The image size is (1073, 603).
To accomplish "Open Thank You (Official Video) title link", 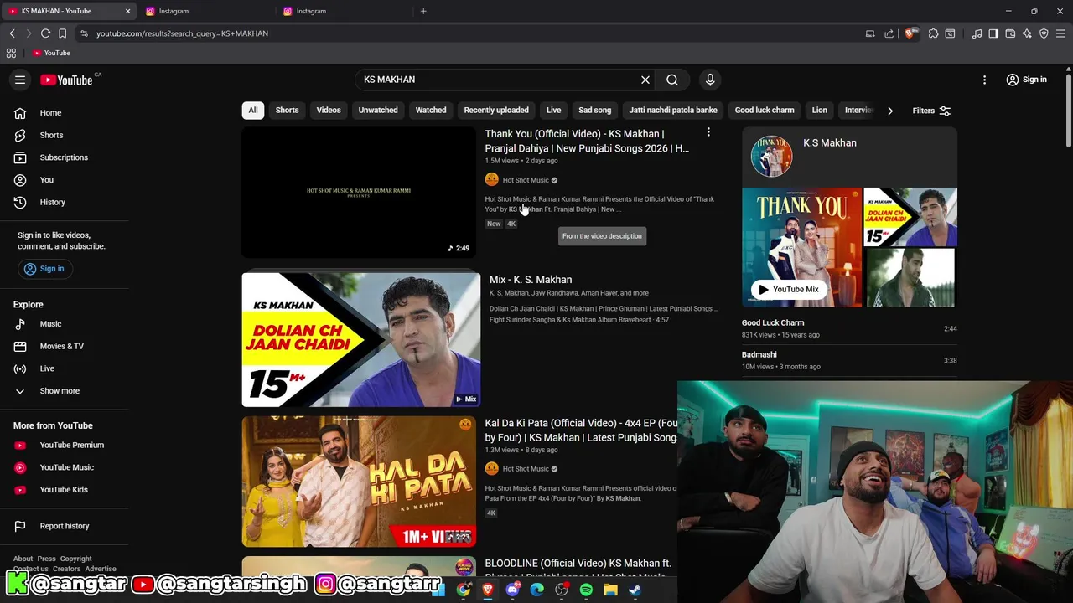I will click(x=587, y=141).
